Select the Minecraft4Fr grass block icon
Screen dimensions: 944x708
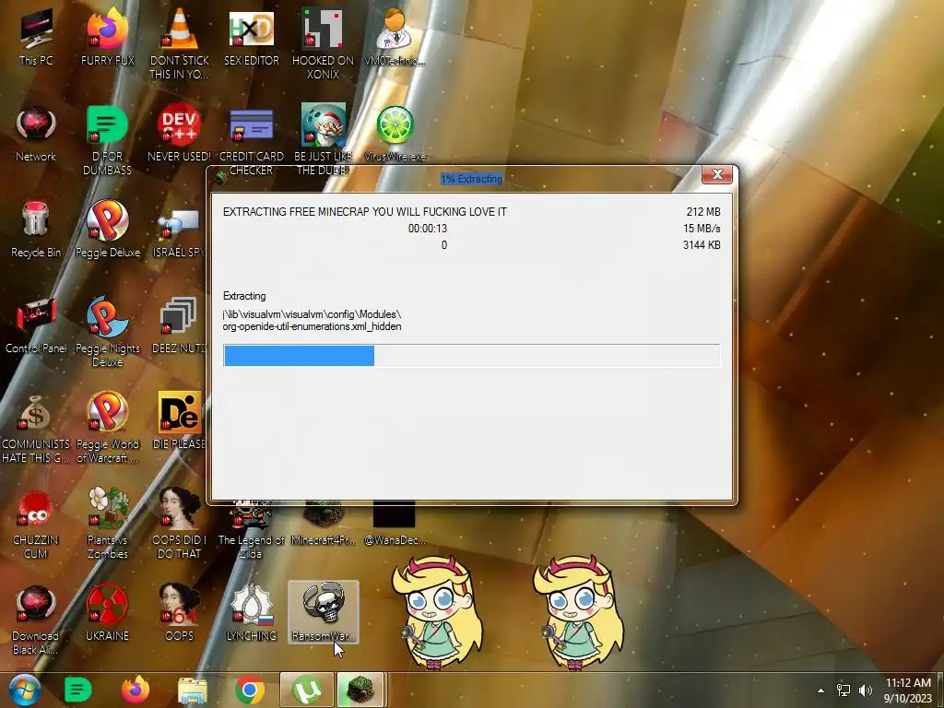[324, 525]
